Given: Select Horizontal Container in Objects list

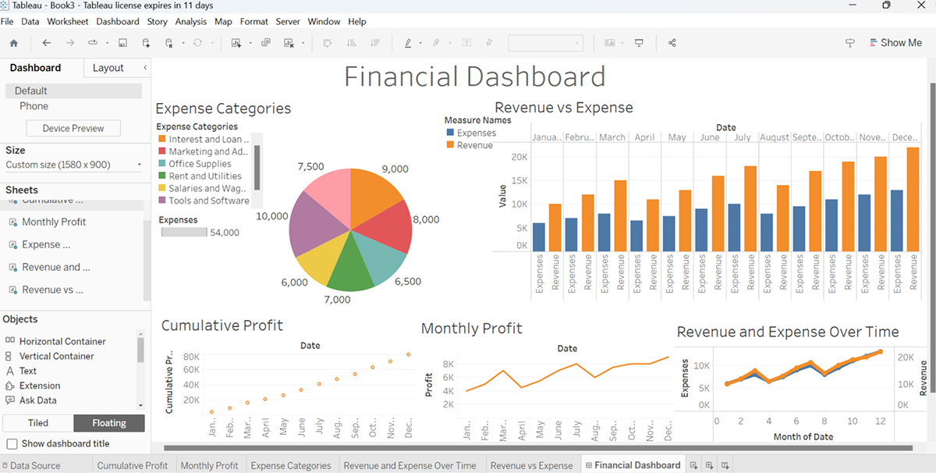Looking at the screenshot, I should 62,341.
